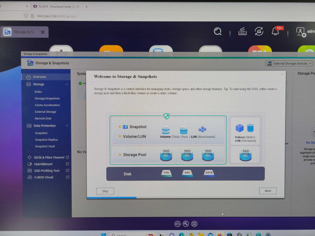Open External Storage Devices dropdown

point(289,64)
